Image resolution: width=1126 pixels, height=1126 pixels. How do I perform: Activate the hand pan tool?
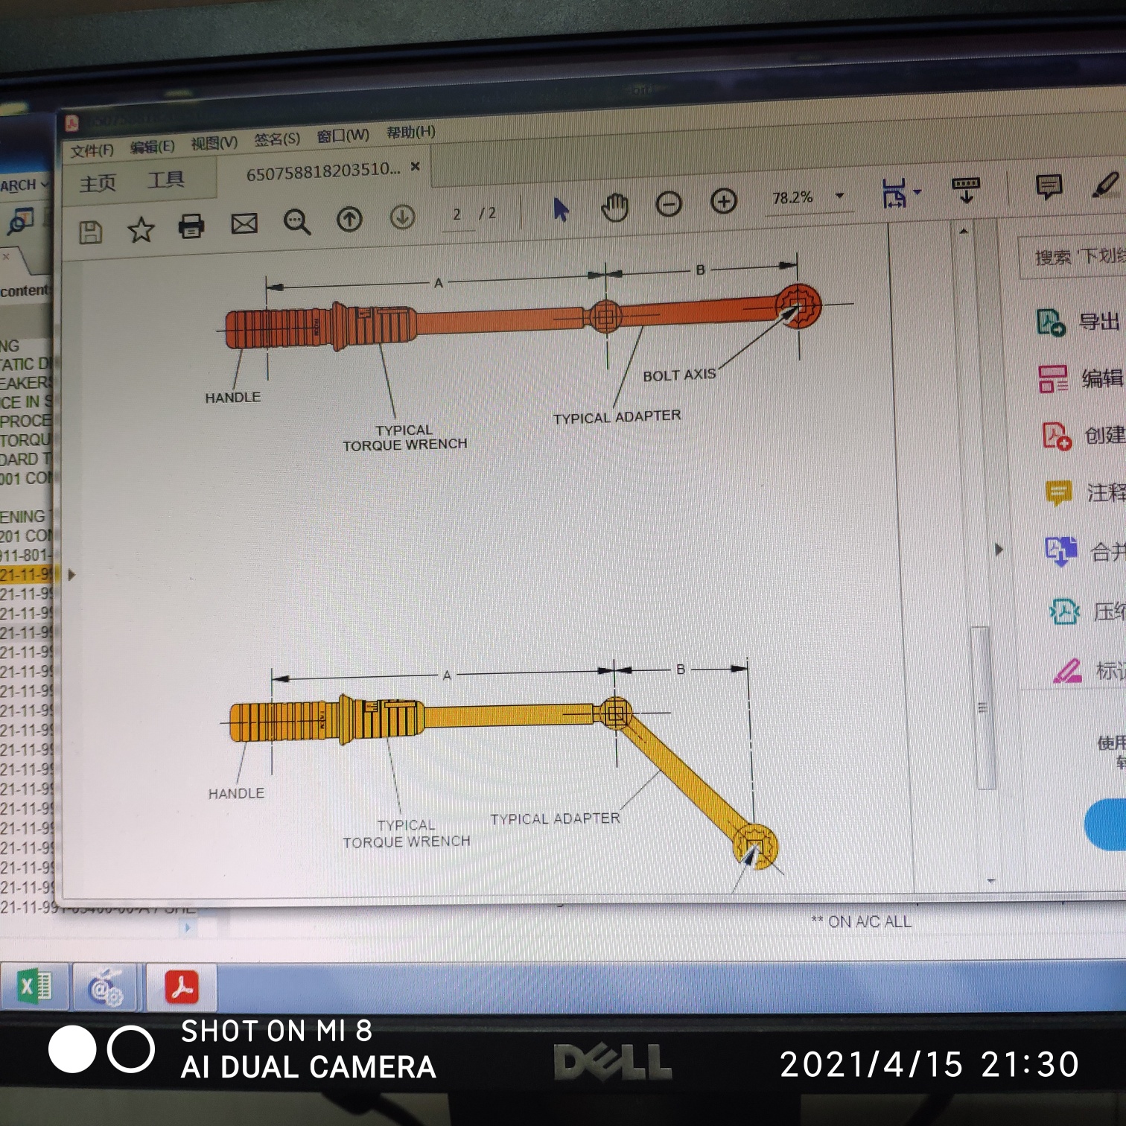coord(614,206)
